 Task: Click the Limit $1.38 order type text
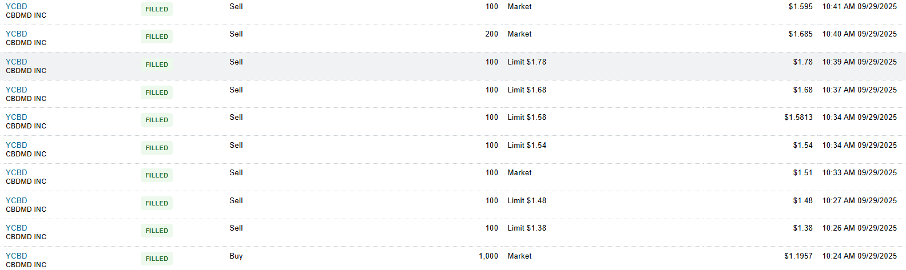point(527,228)
